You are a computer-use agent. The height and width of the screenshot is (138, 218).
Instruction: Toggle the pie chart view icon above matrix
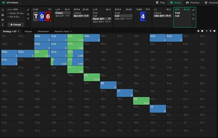tap(199, 31)
